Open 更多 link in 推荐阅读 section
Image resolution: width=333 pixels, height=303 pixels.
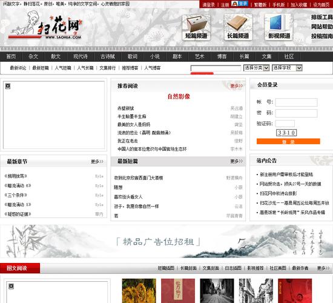[236, 86]
